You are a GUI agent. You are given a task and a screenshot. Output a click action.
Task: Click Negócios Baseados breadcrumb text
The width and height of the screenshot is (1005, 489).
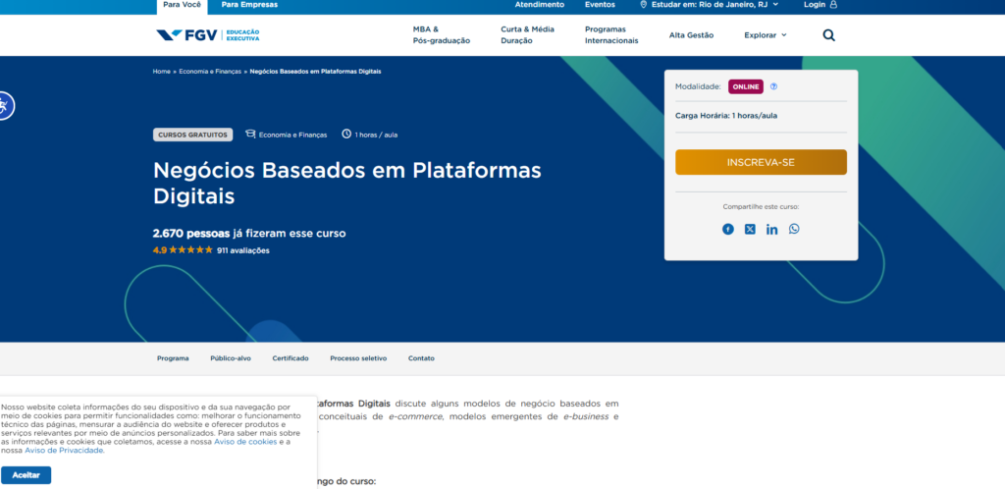315,71
